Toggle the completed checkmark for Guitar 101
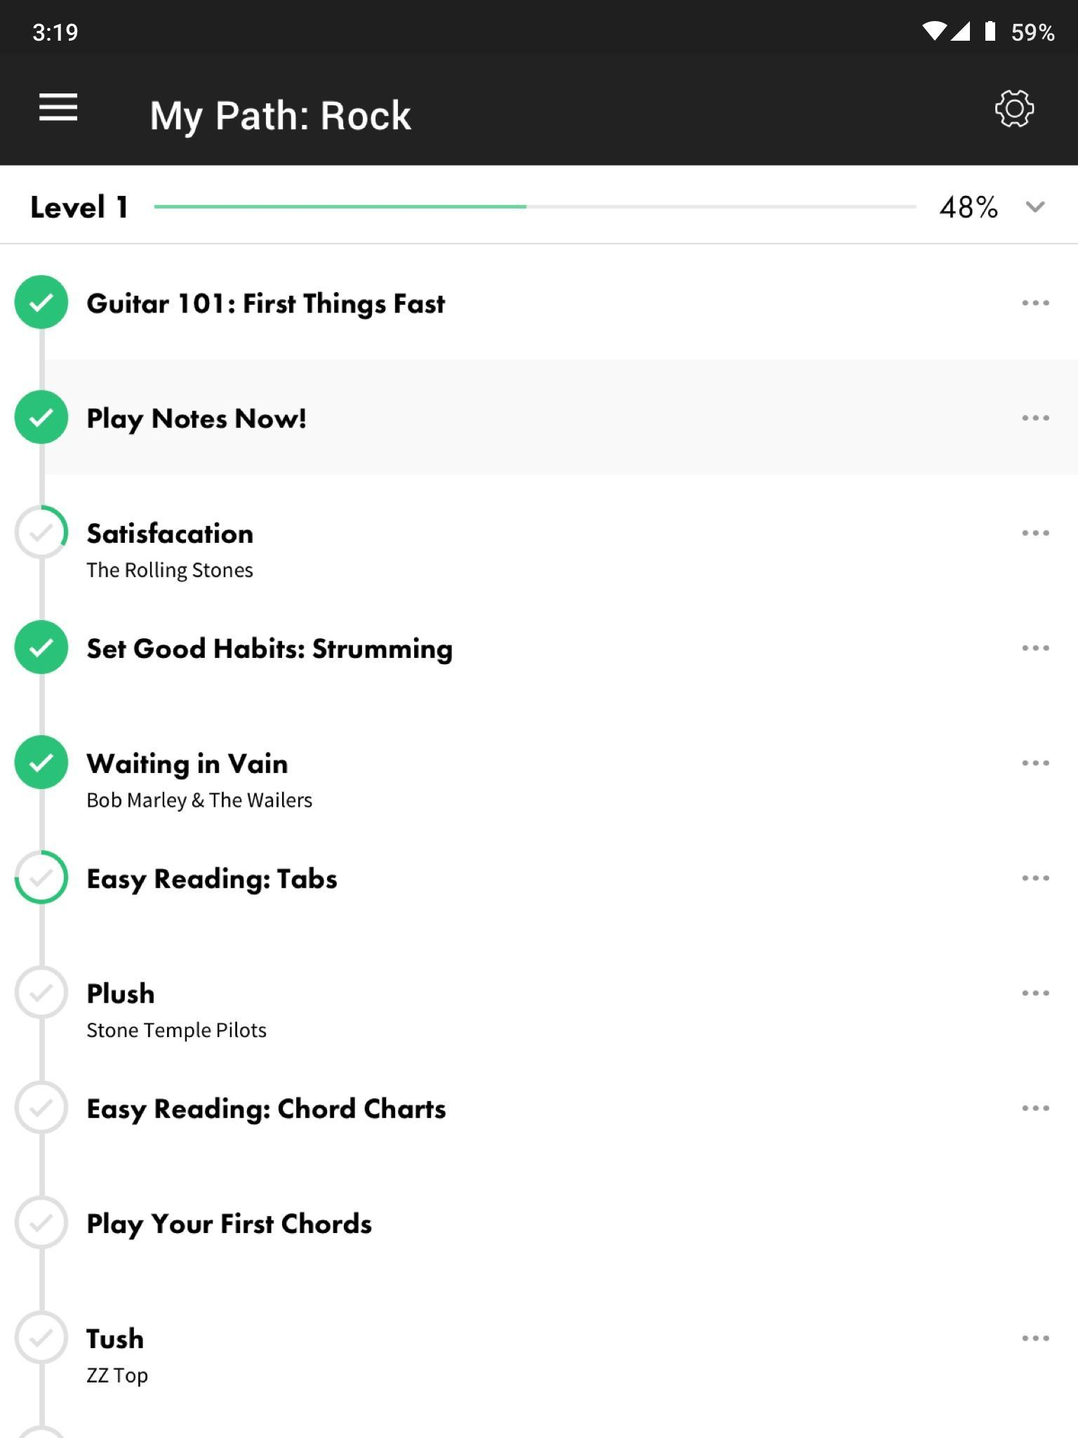 (x=41, y=302)
